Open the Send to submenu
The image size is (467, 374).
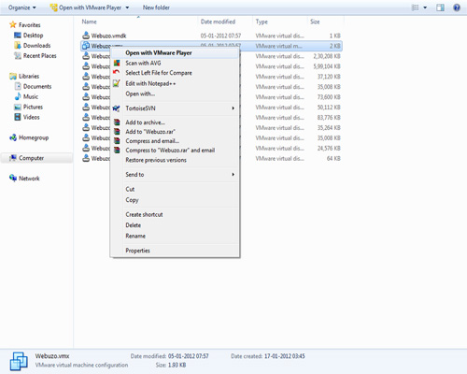pos(175,175)
